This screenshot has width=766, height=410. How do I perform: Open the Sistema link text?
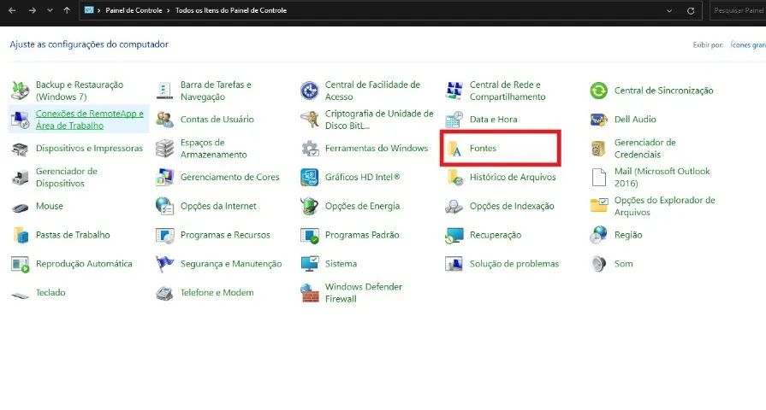pos(341,264)
